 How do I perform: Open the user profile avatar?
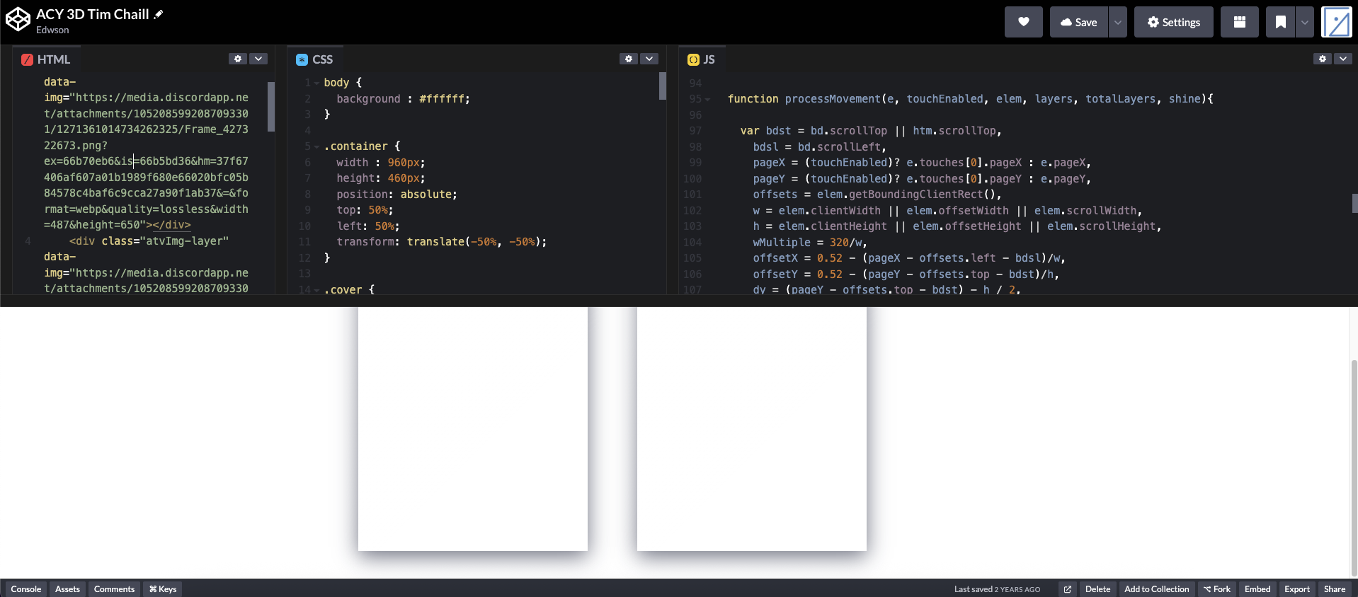point(1336,22)
